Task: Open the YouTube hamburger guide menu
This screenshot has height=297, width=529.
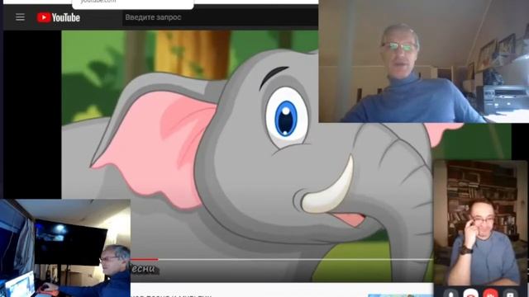Action: (20, 17)
